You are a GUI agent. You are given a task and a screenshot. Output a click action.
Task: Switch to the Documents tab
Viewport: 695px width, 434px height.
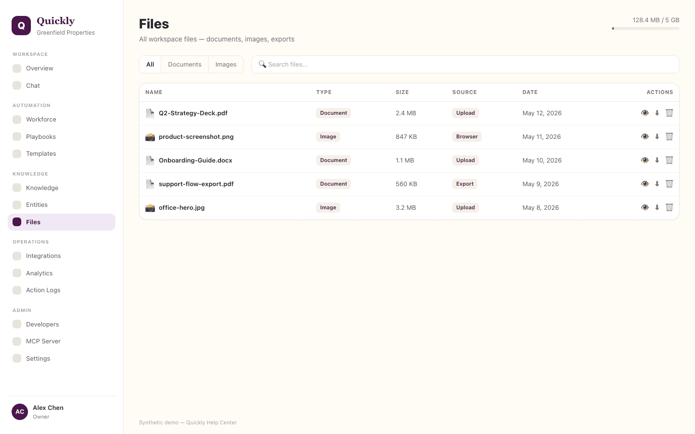185,64
